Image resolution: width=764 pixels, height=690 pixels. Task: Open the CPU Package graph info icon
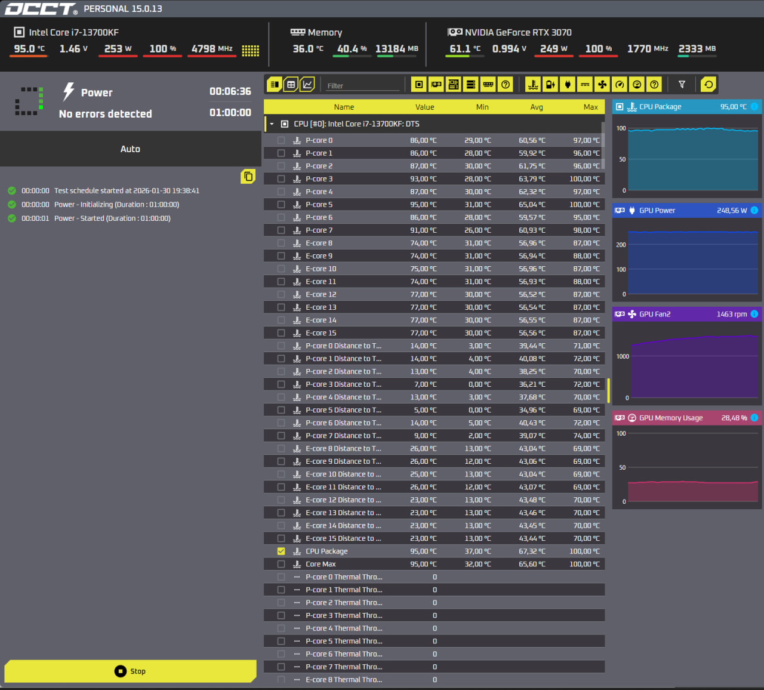point(754,107)
